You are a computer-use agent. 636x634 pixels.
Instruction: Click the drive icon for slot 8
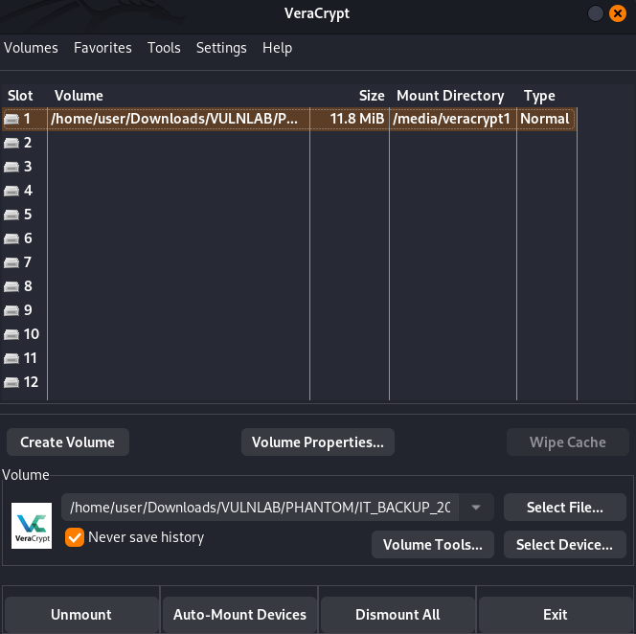[x=11, y=286]
